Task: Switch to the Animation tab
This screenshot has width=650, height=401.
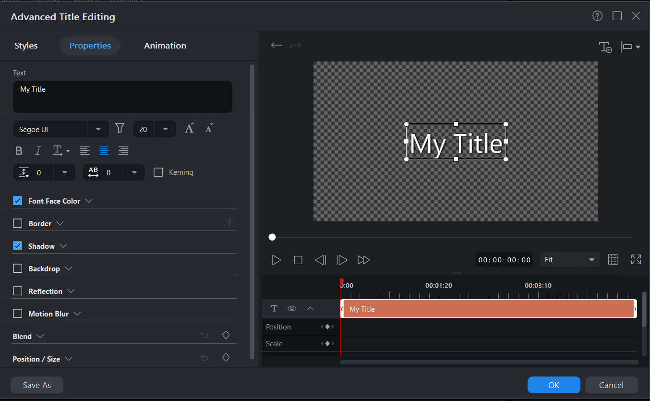Action: pos(165,45)
